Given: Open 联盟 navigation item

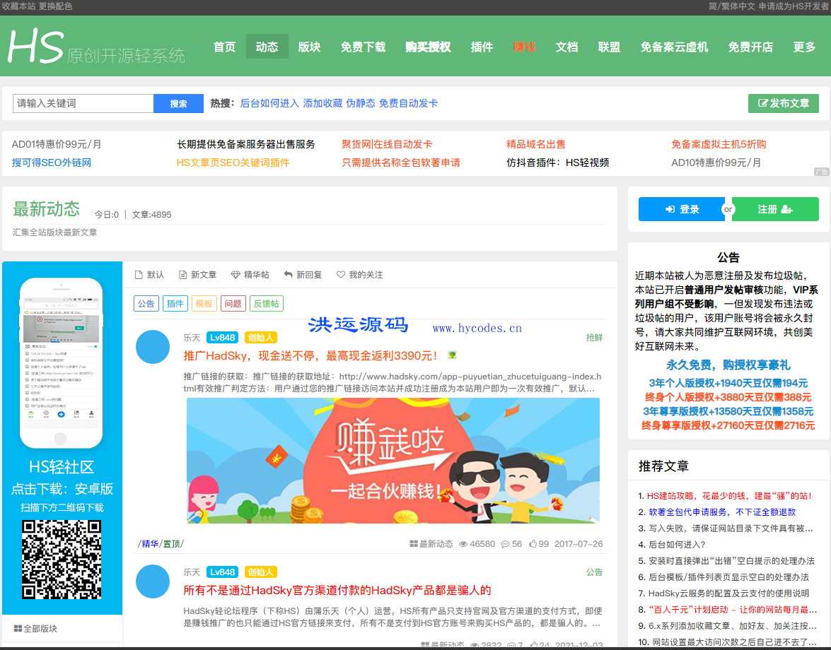Looking at the screenshot, I should pos(609,47).
